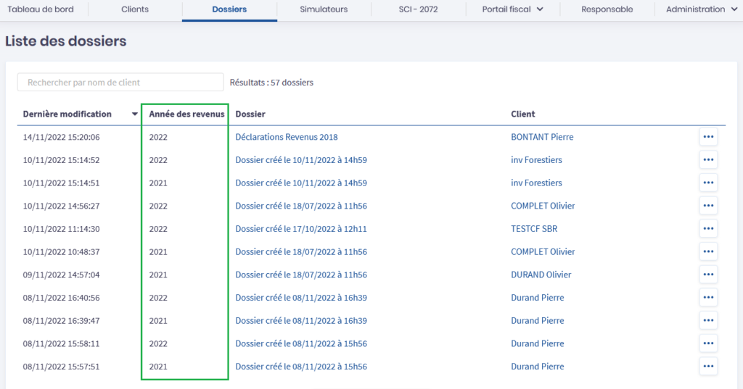The image size is (743, 389).
Task: Open the TESTCF SBR client link
Action: tap(534, 229)
